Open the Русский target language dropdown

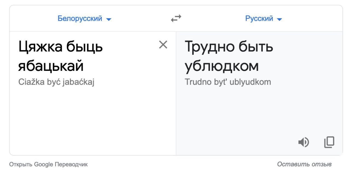pos(264,19)
